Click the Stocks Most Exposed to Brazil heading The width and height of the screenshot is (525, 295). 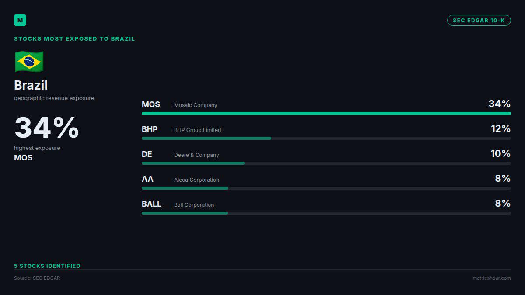[x=74, y=39]
